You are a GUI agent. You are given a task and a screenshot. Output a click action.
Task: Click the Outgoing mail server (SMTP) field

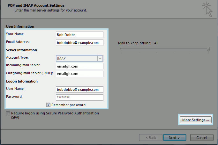[79, 74]
